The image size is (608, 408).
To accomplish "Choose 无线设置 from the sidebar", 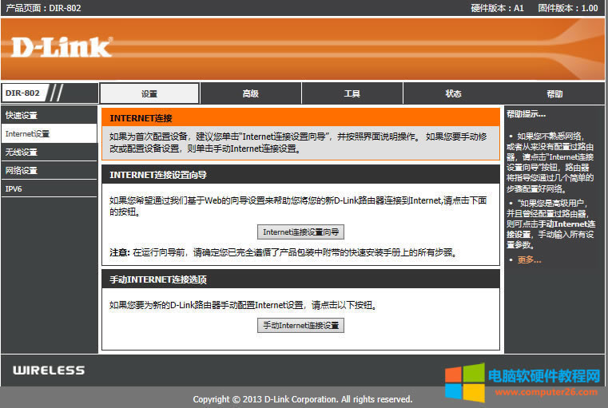I will click(22, 152).
